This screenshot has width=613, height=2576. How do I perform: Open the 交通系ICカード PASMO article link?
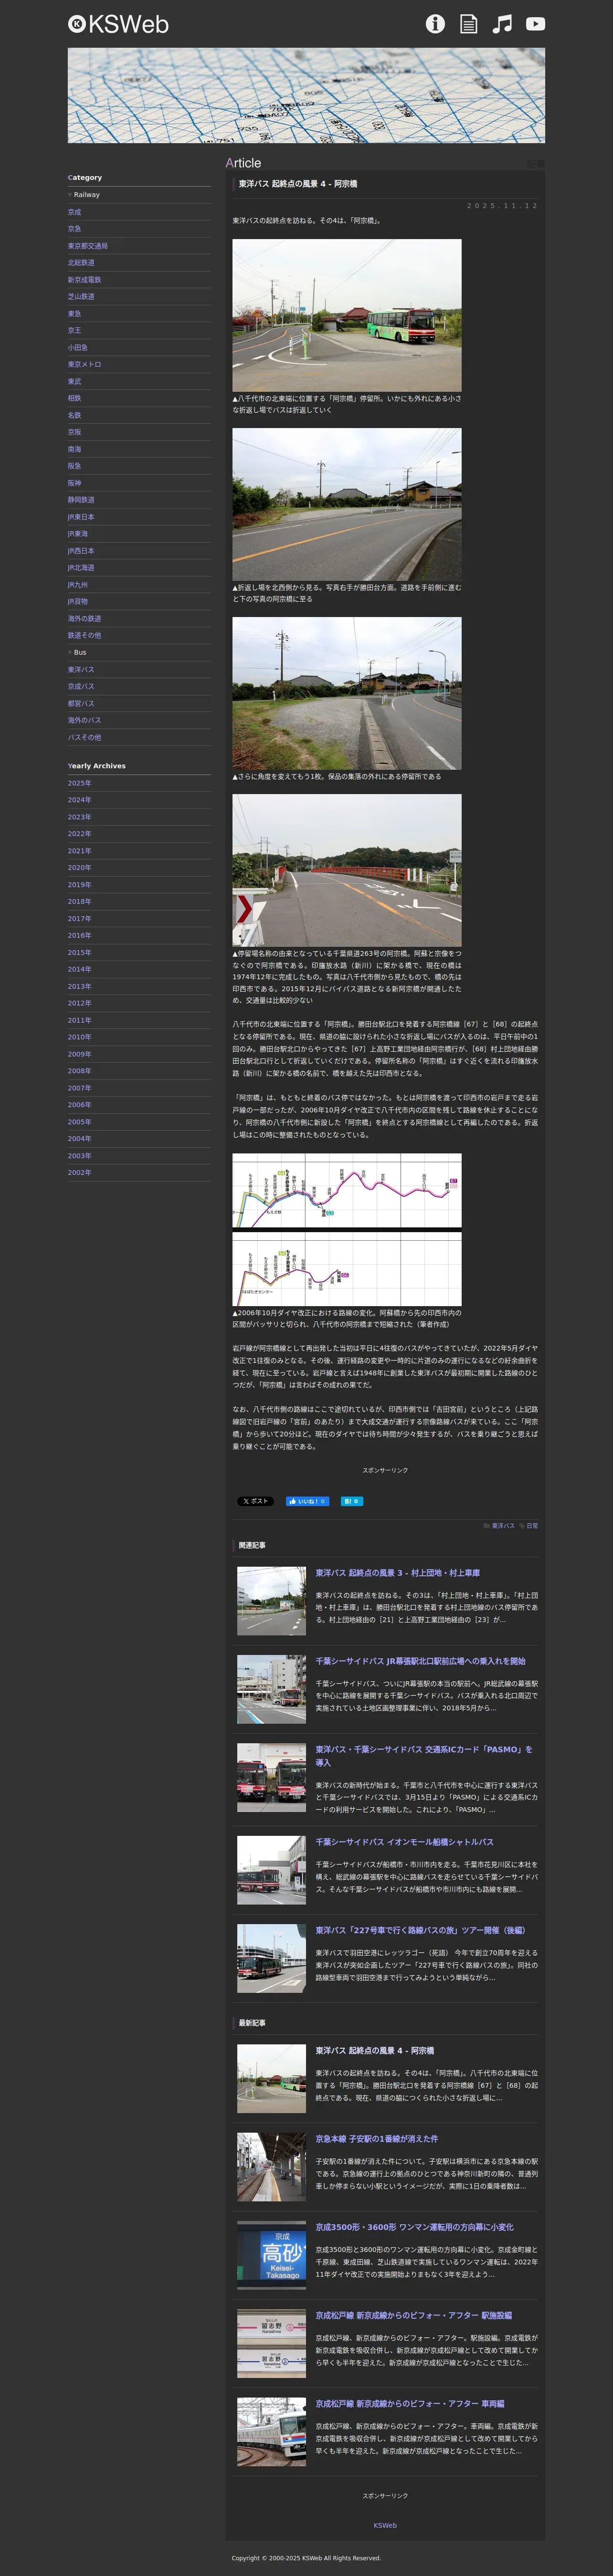click(x=424, y=1756)
